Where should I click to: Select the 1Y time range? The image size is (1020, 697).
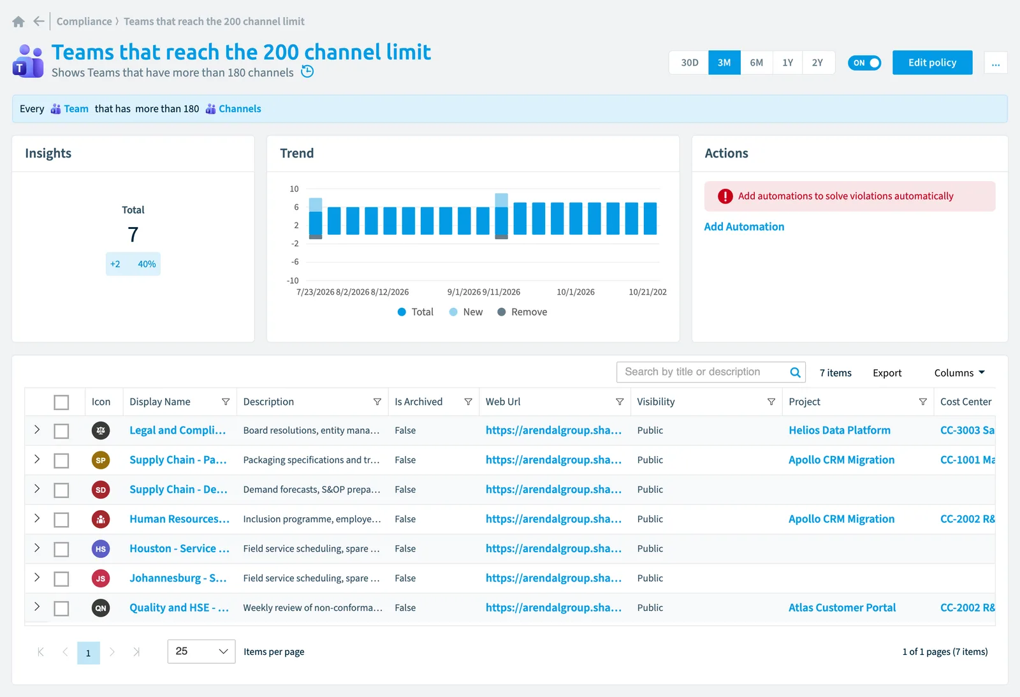coord(787,62)
